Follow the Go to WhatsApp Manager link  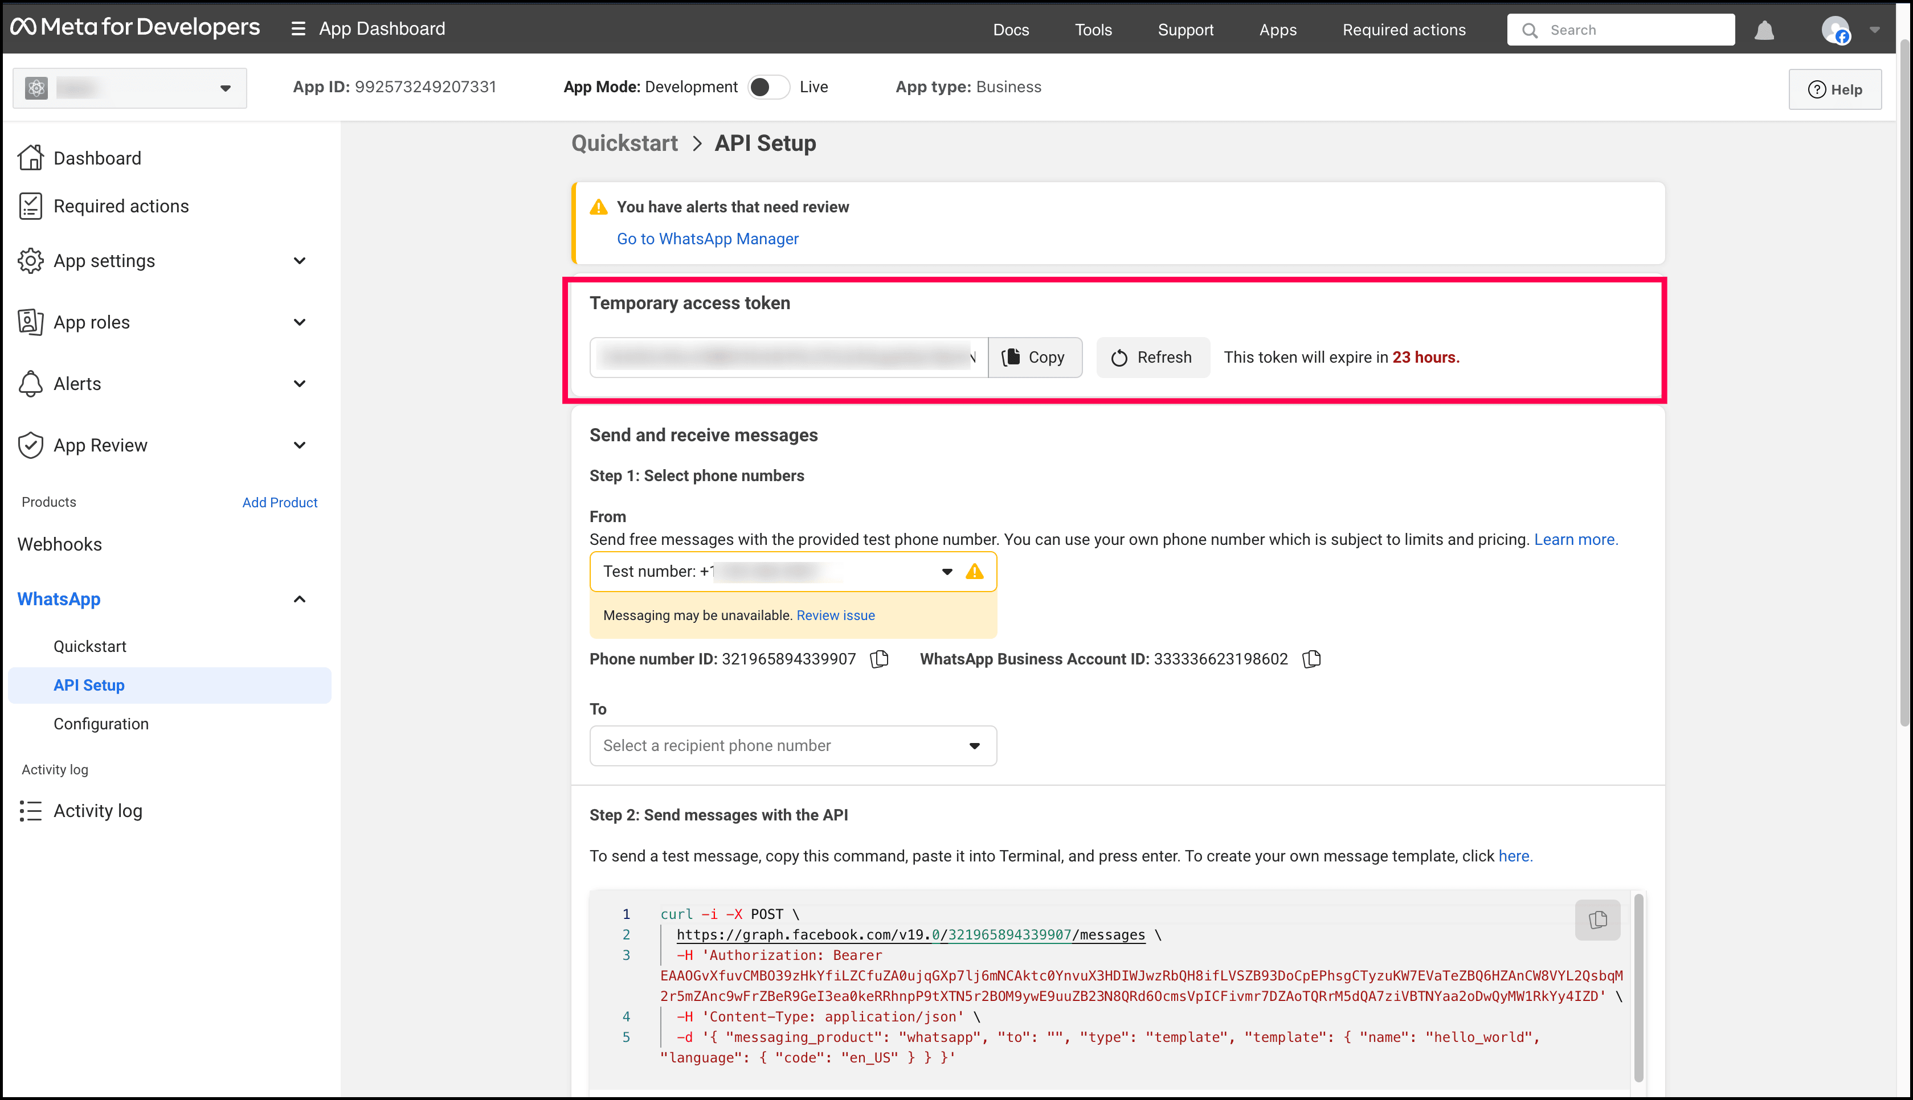click(x=708, y=239)
